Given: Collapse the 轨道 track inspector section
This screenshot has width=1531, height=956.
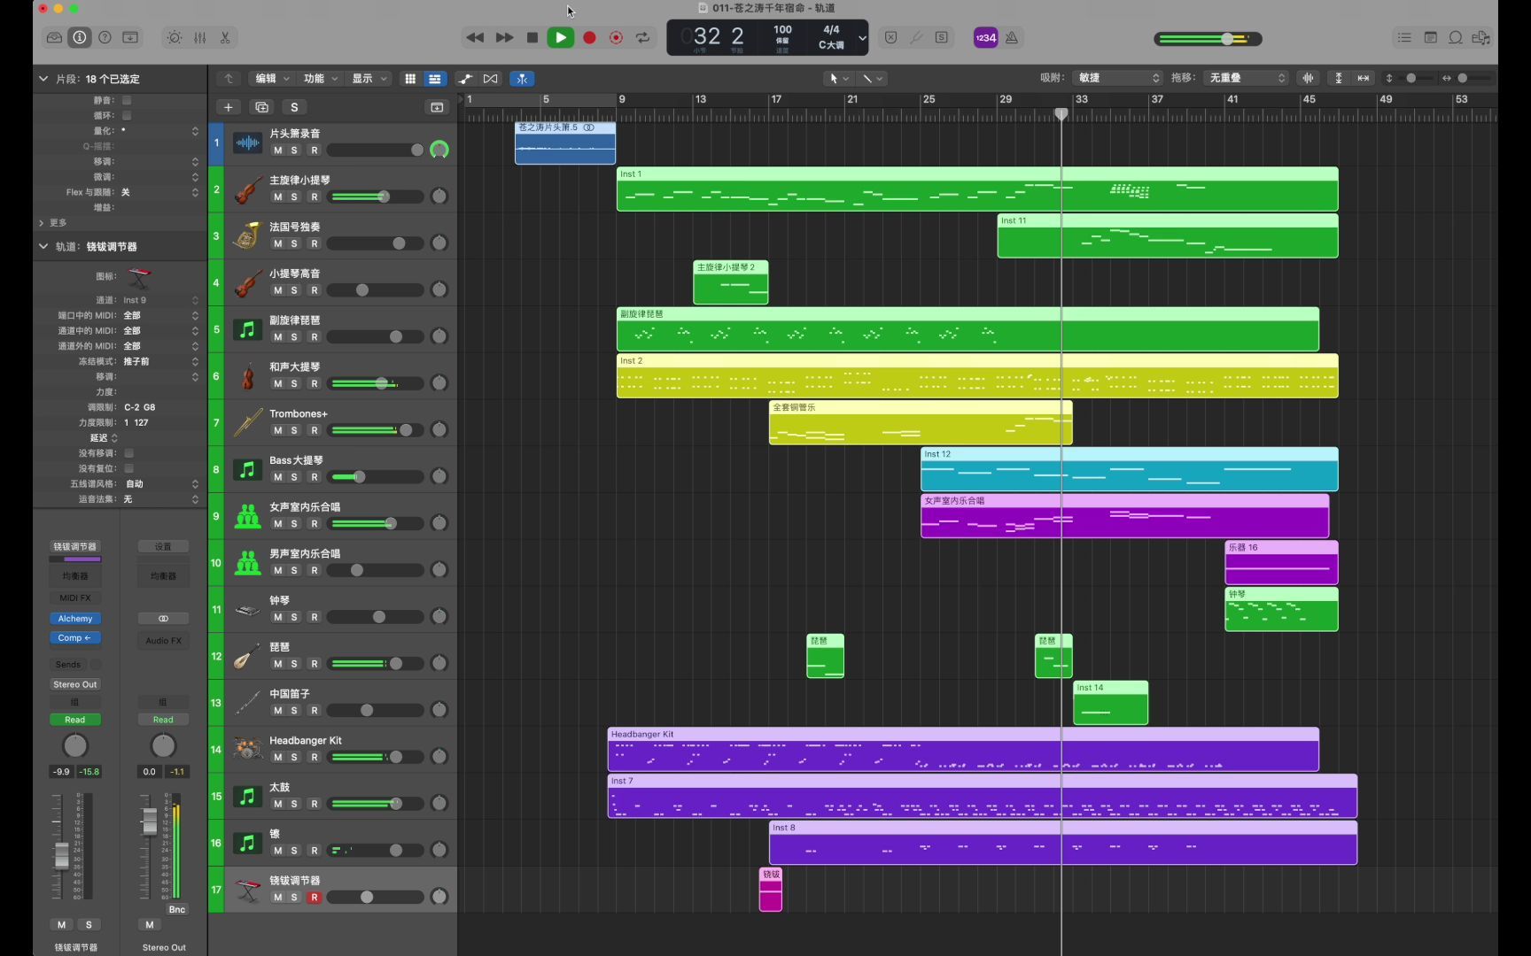Looking at the screenshot, I should coord(43,246).
